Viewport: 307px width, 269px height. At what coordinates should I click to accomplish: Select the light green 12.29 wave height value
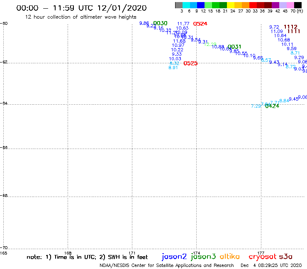click(210, 44)
